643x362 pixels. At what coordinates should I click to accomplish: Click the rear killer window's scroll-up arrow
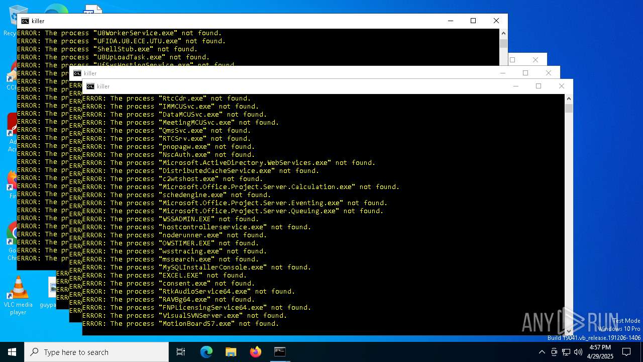click(503, 33)
